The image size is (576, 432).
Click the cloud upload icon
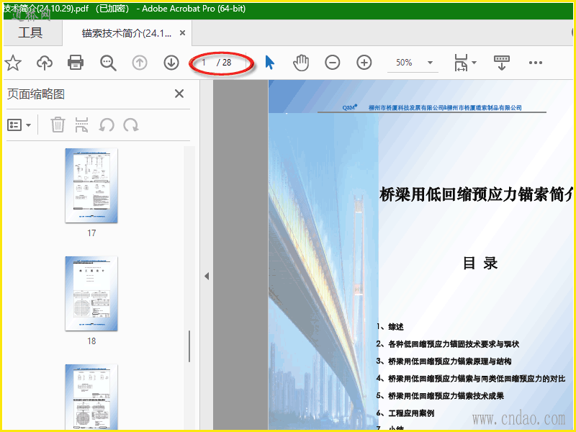click(x=45, y=63)
